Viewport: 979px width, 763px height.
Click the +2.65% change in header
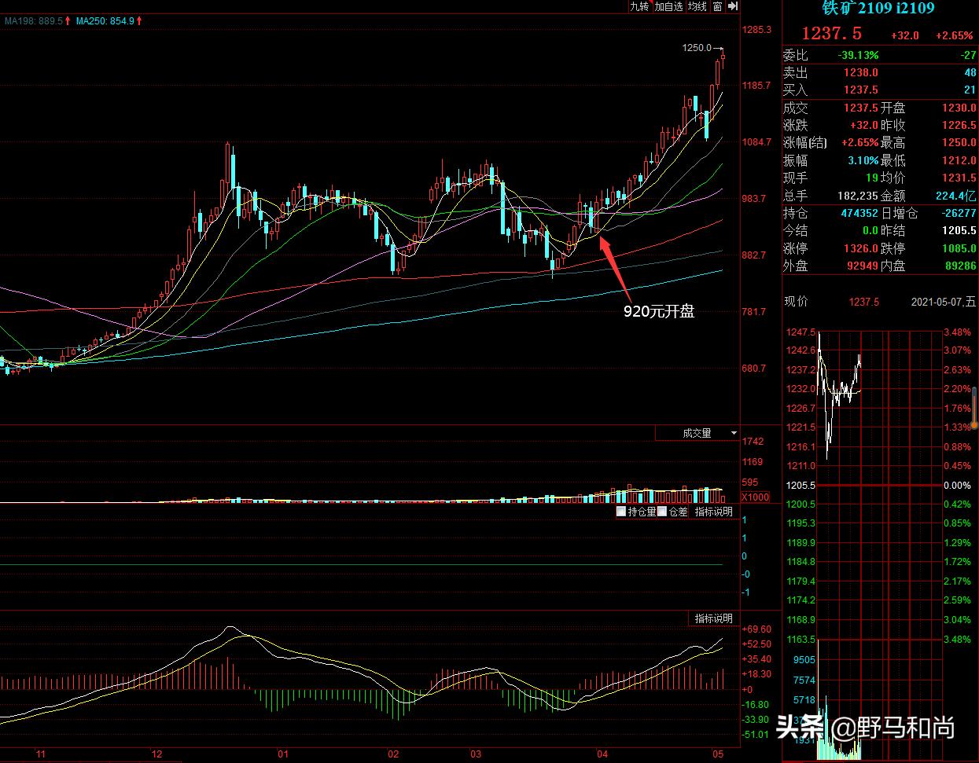tap(954, 35)
